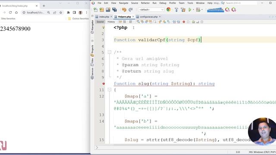Collapse the doc comment fold at line 5

pos(110,52)
